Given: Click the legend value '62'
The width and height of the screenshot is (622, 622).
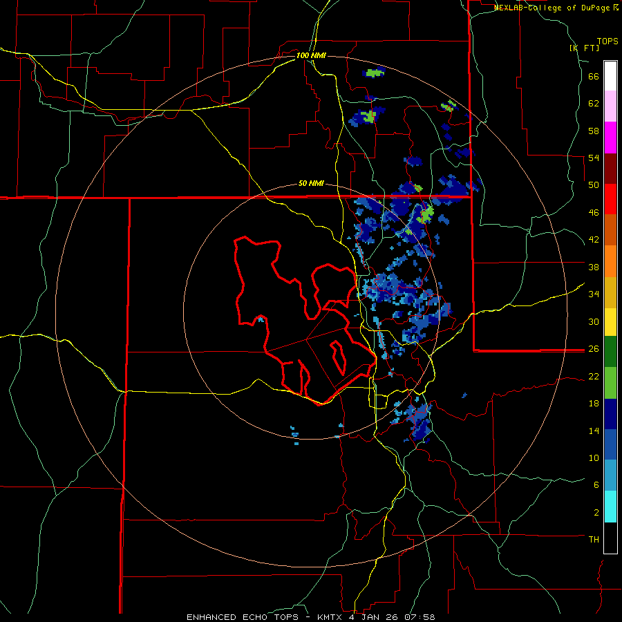Looking at the screenshot, I should [594, 104].
